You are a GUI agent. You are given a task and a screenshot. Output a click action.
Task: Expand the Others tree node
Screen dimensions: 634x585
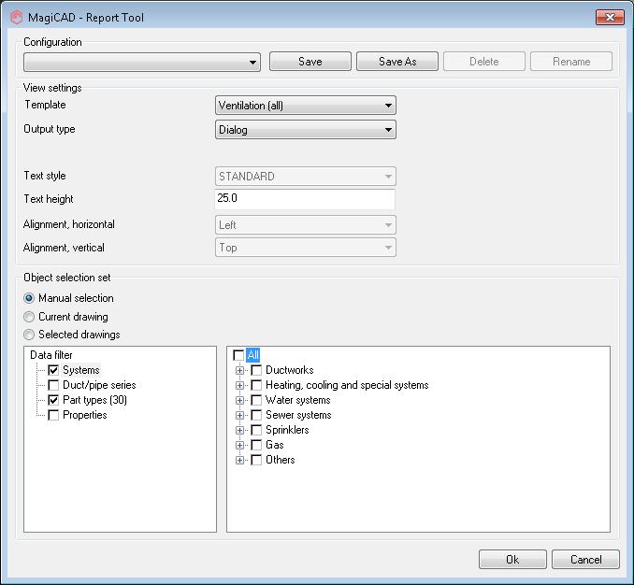click(x=239, y=460)
